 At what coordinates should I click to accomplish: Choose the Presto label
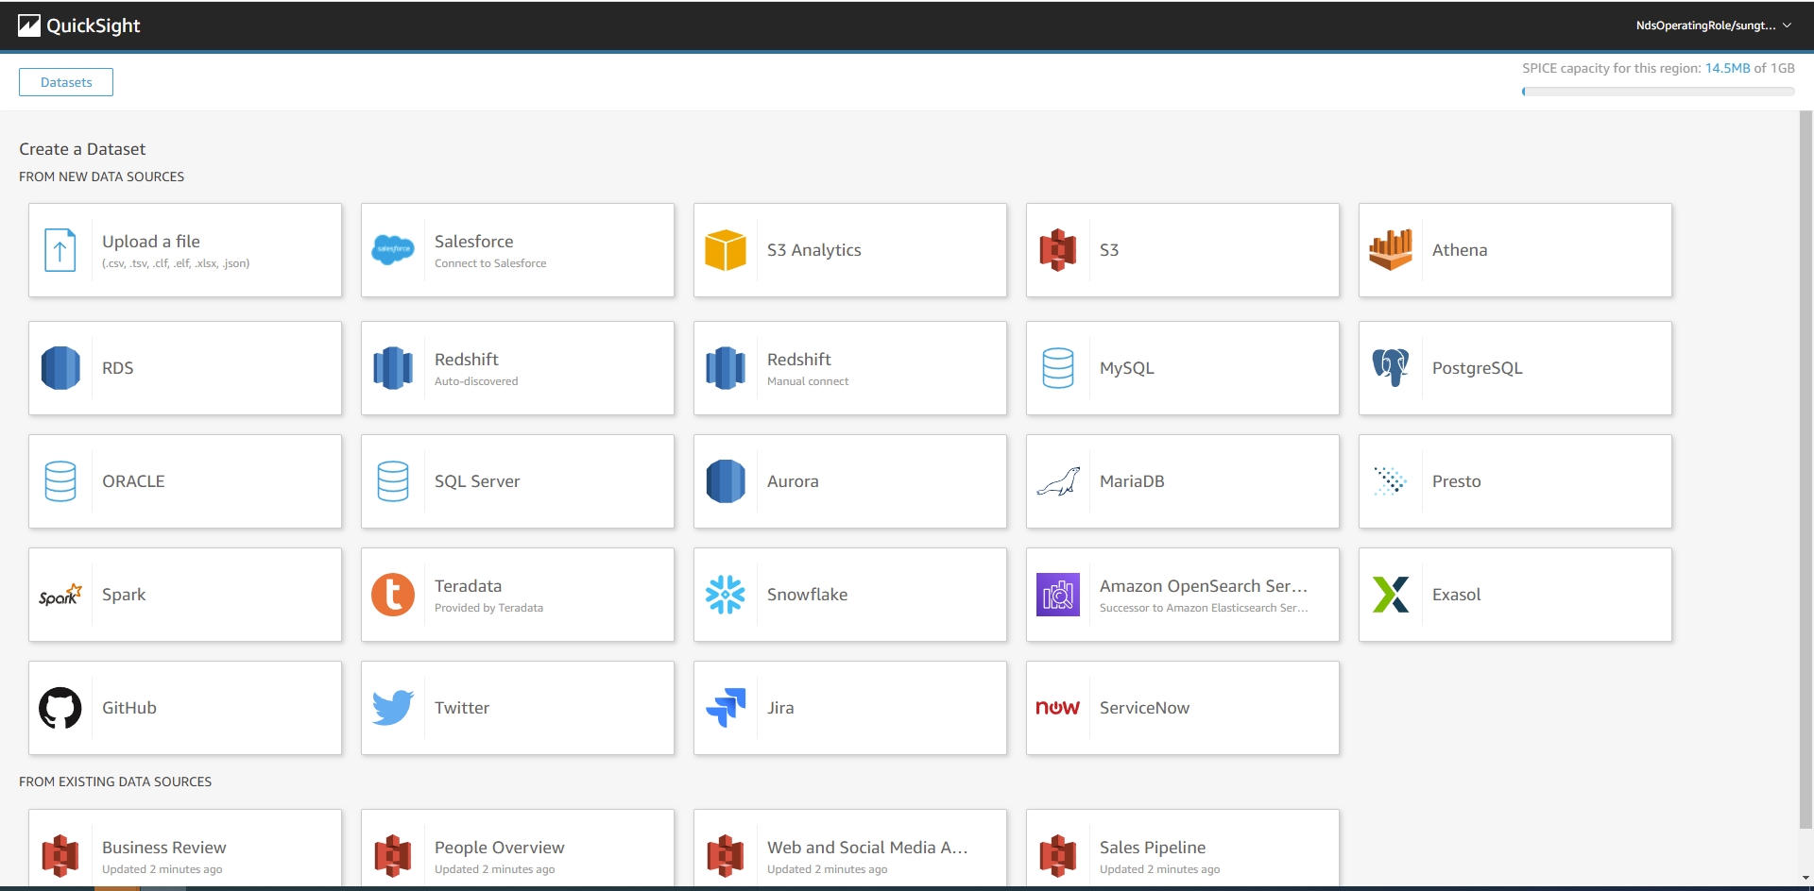1457,481
